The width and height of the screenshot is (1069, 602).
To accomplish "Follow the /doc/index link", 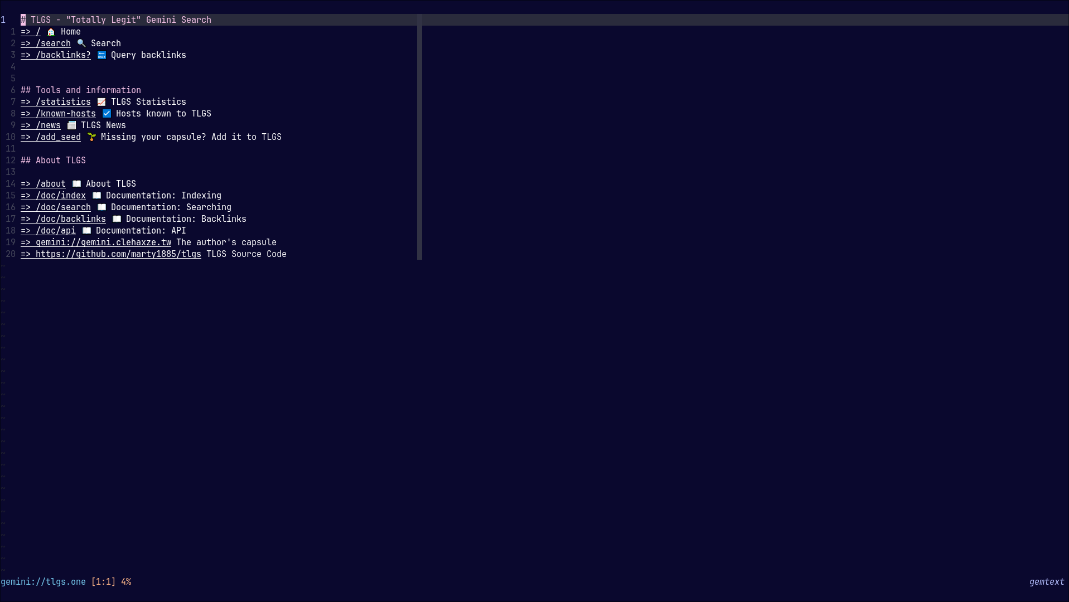I will point(53,196).
